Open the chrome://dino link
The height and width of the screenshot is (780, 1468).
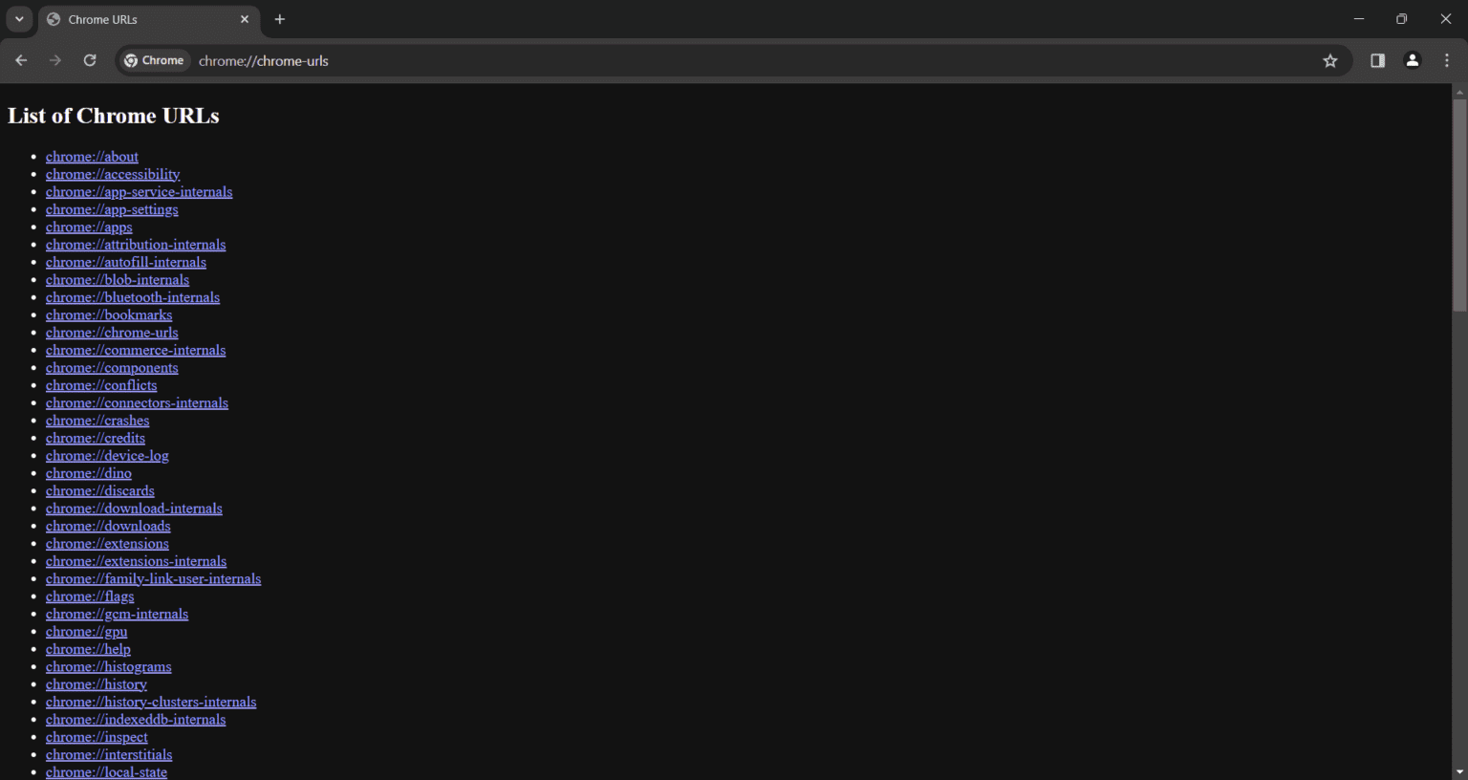89,473
